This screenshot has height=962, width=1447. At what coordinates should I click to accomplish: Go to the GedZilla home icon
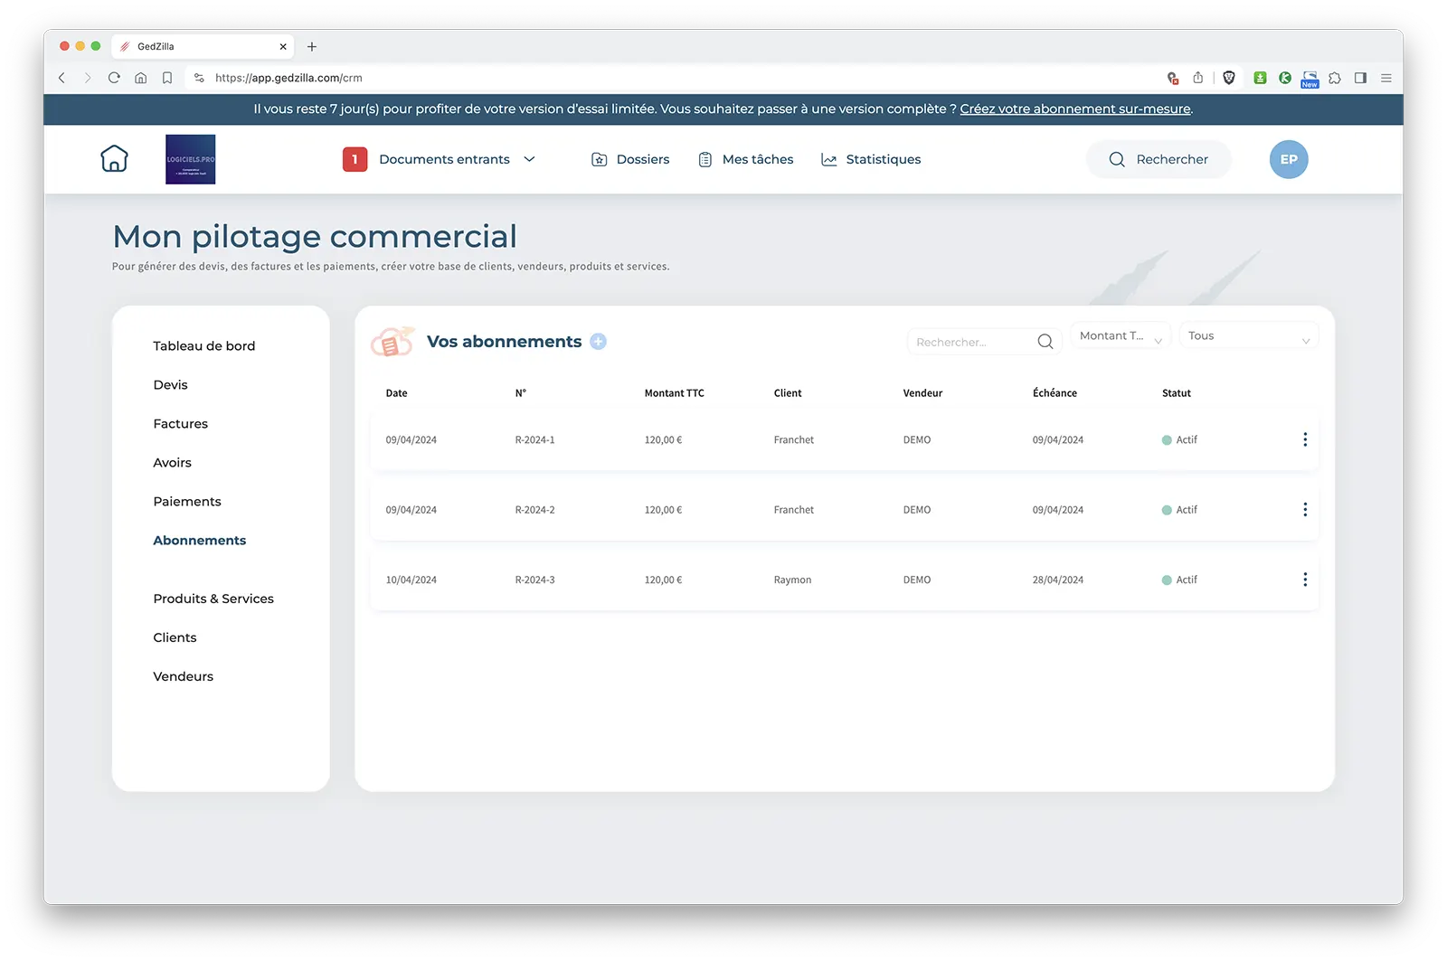click(114, 159)
